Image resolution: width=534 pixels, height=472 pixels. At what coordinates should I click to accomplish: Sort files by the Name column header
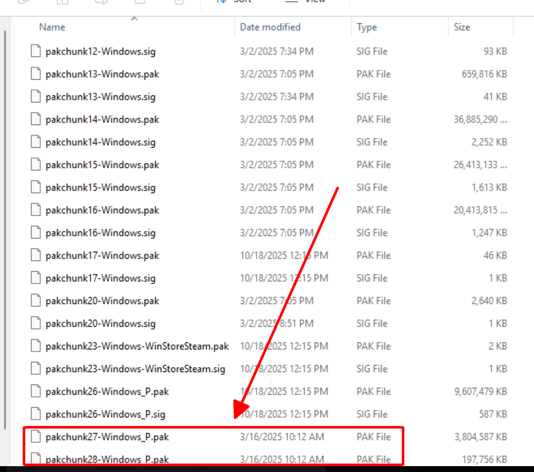52,27
